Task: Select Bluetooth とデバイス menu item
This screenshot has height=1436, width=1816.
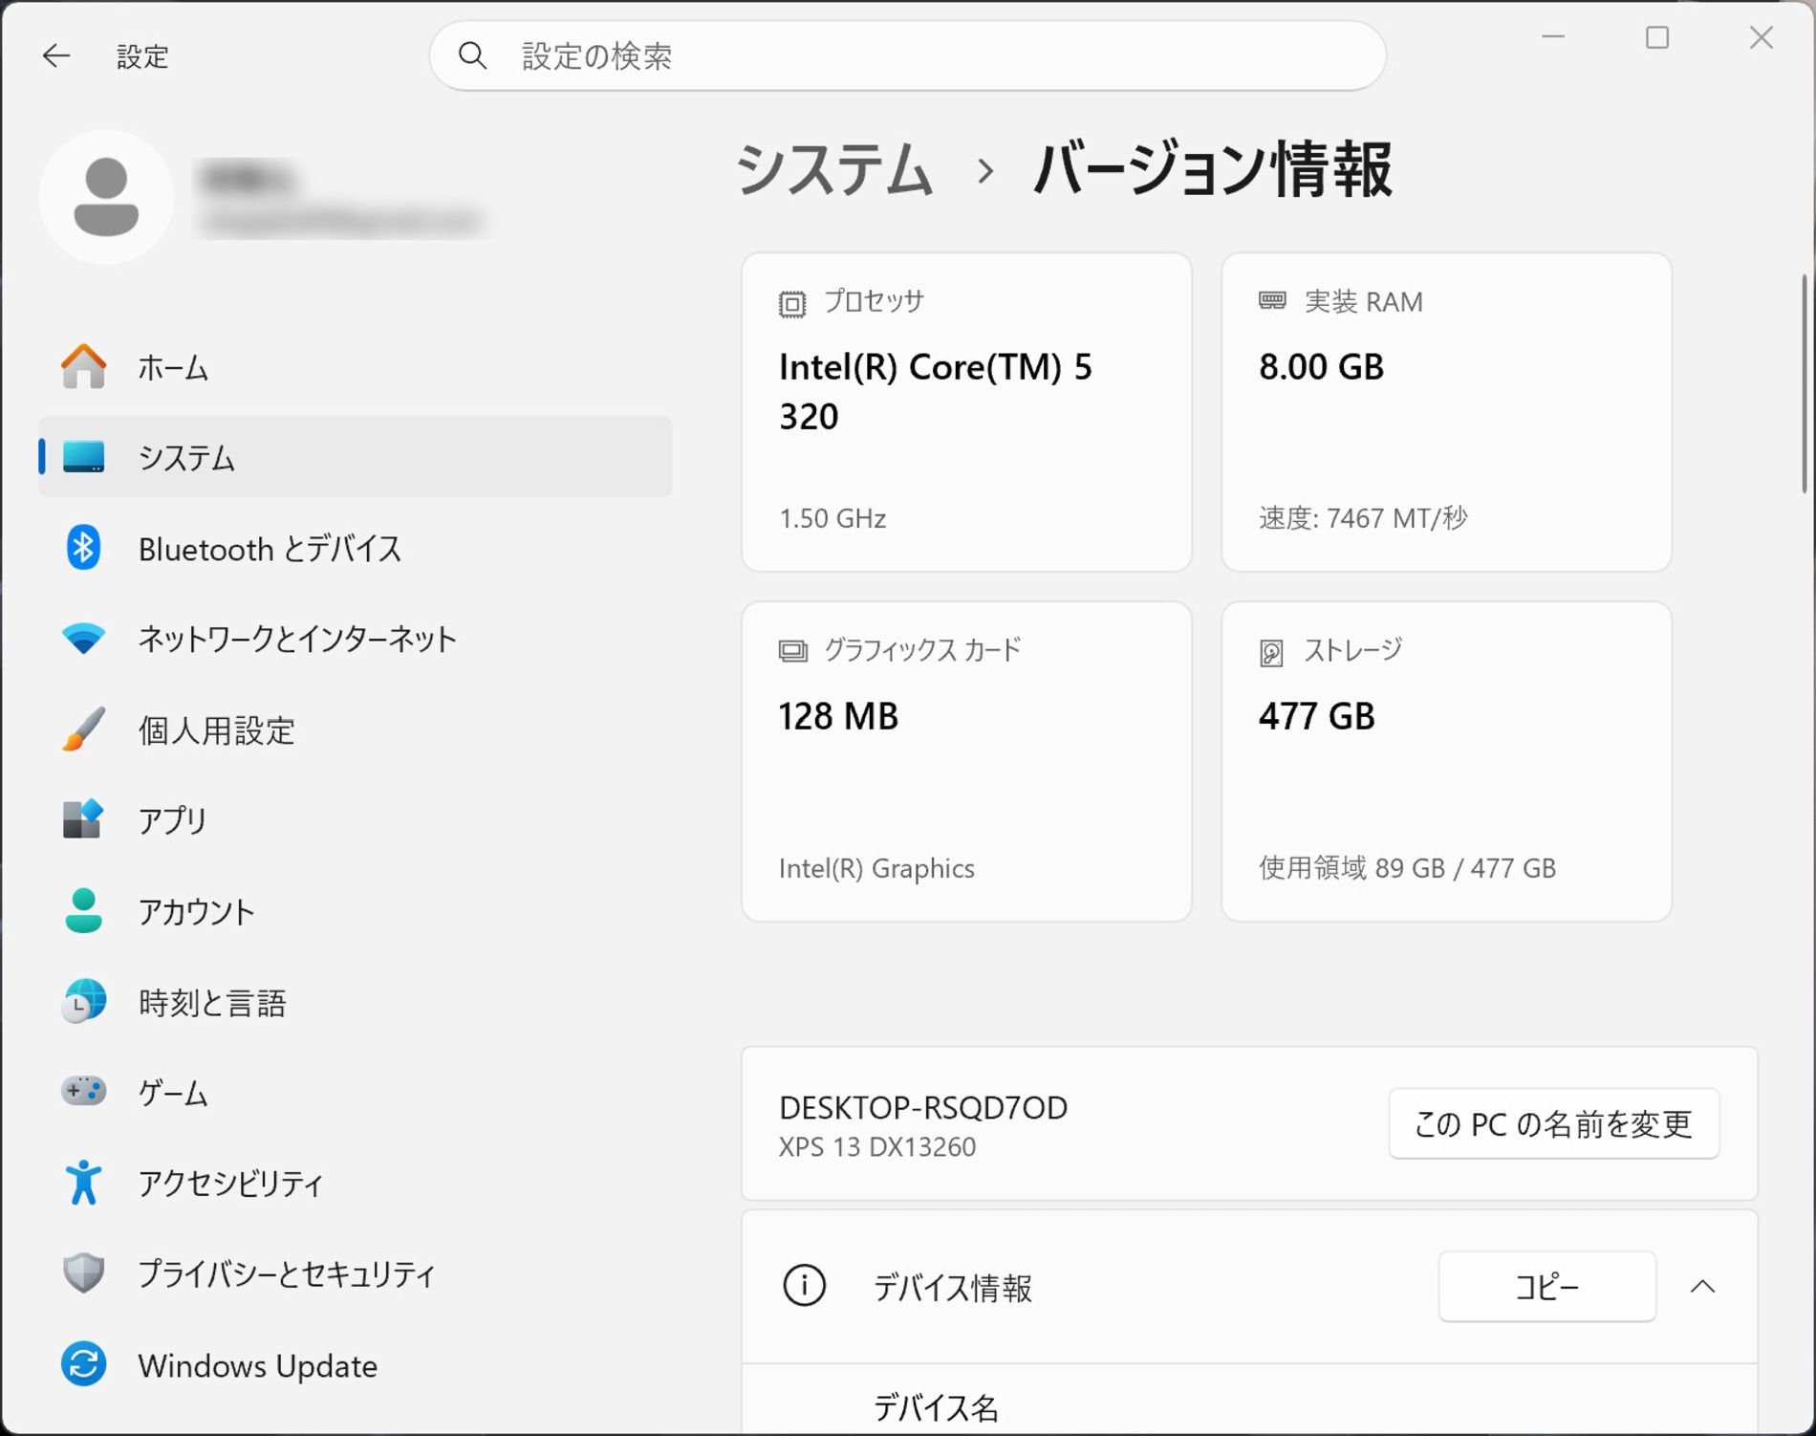Action: point(355,548)
